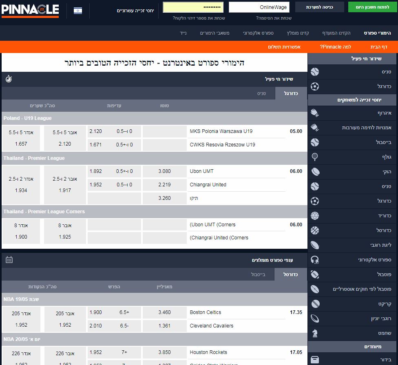Switch to the בייסבול tab in recommended sports
The height and width of the screenshot is (365, 398).
[x=258, y=274]
